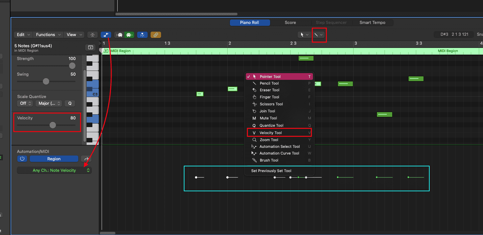Screen dimensions: 483x235
Task: Choose Scissors Tool in the tool menu
Action: (x=271, y=104)
